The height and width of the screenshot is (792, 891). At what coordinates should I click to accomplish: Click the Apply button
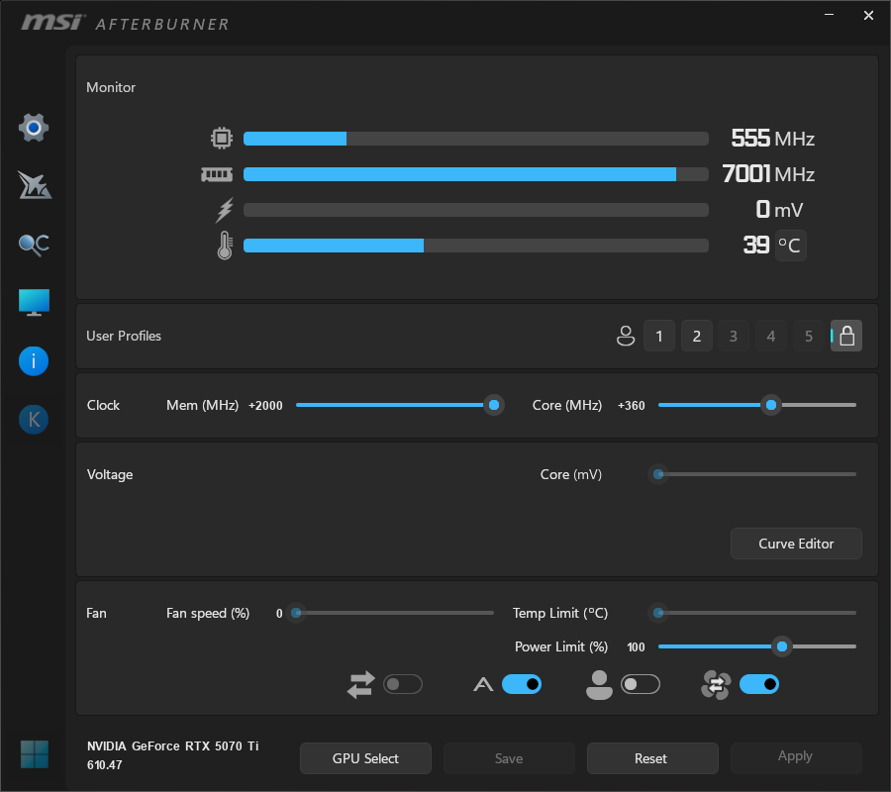(x=796, y=758)
